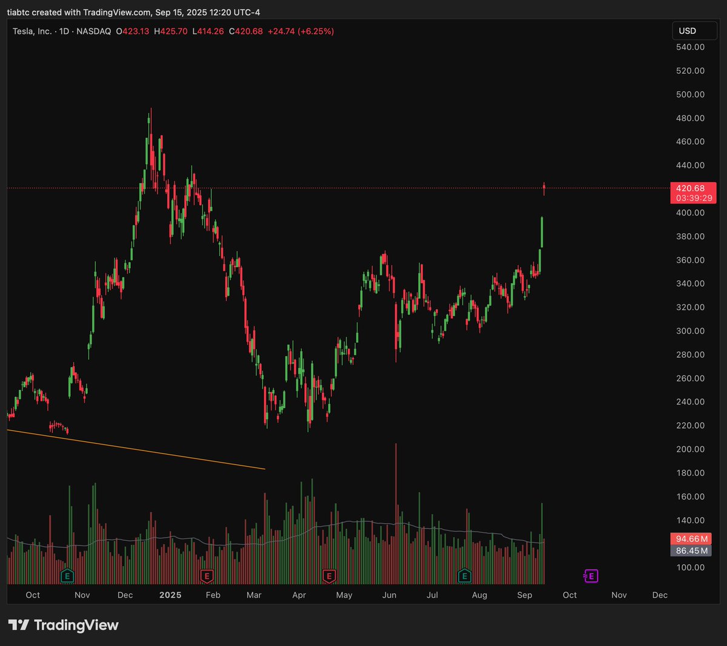The height and width of the screenshot is (646, 727).
Task: Click the Feb label on time axis
Action: point(213,595)
